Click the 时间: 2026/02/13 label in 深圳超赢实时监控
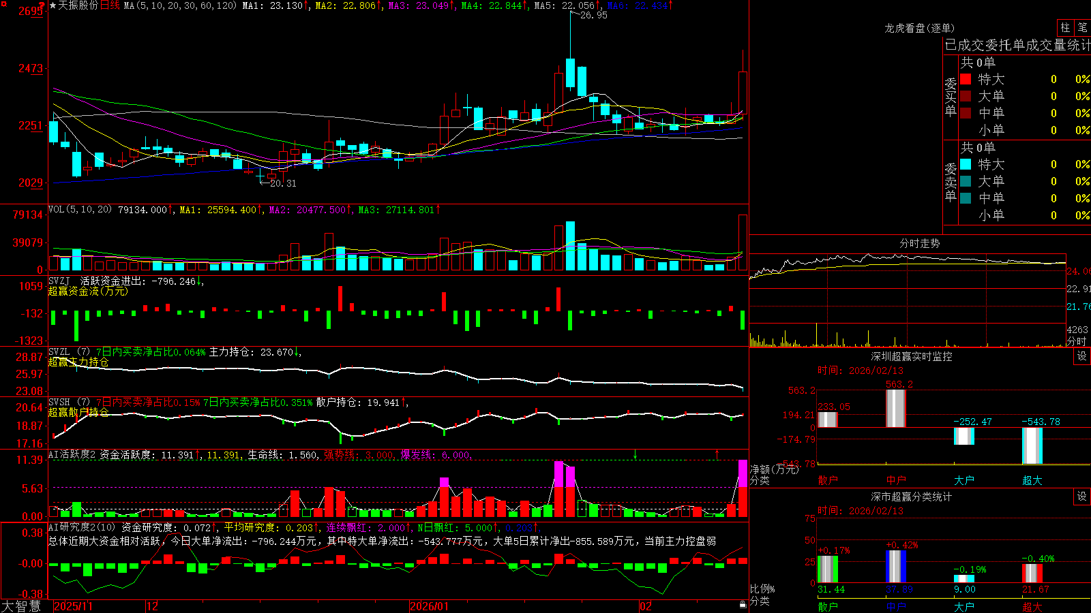This screenshot has height=613, width=1091. click(x=861, y=371)
